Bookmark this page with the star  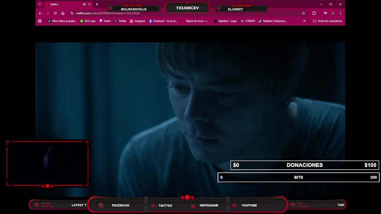(303, 13)
